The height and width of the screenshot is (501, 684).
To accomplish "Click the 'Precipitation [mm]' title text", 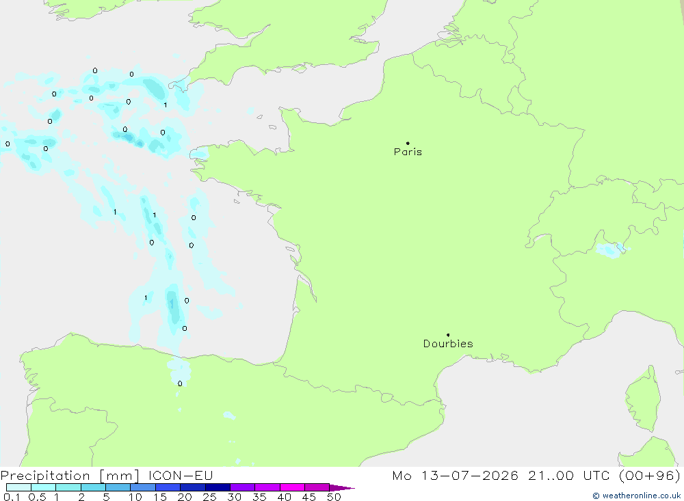I will click(70, 476).
